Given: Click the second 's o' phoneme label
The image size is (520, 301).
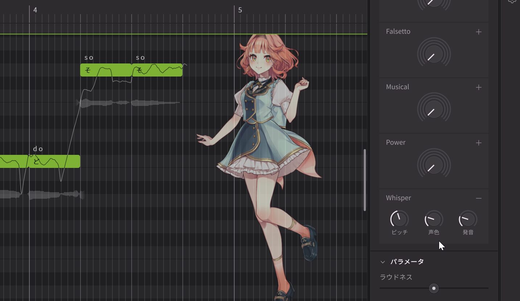Looking at the screenshot, I should point(140,57).
